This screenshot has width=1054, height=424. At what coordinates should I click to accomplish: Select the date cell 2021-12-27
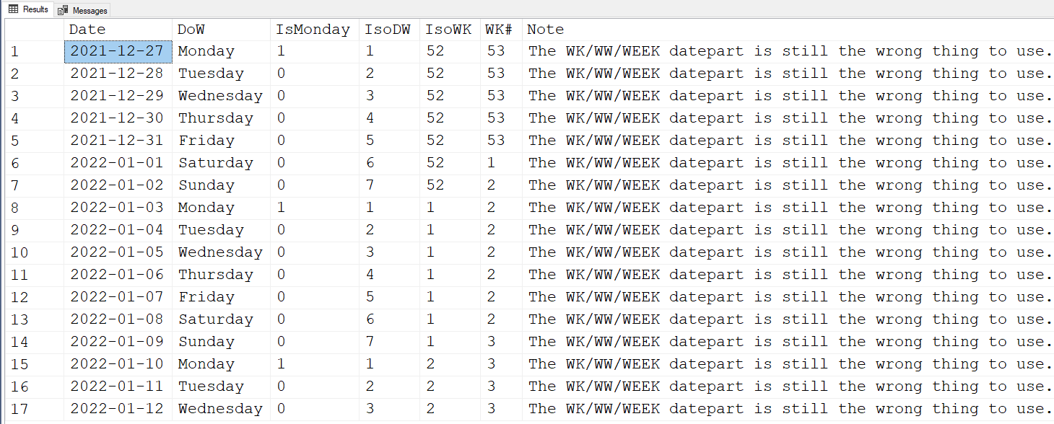118,52
